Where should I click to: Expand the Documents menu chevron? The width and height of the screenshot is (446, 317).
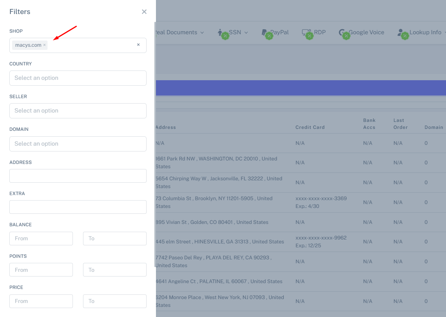(x=202, y=33)
